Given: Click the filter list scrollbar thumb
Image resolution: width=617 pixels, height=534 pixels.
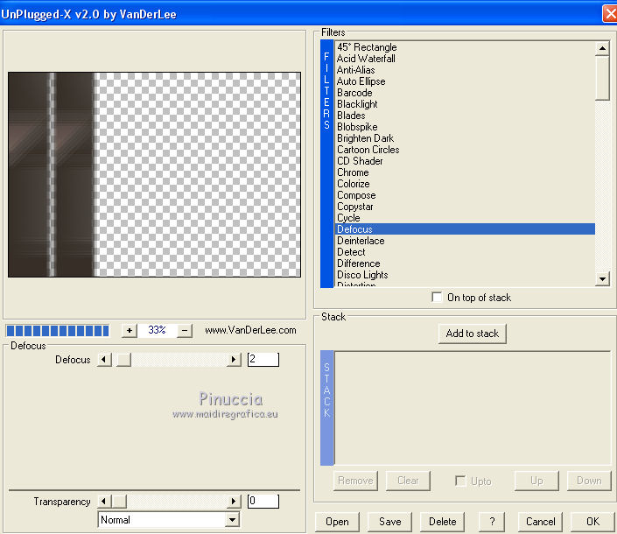Looking at the screenshot, I should click(x=602, y=78).
